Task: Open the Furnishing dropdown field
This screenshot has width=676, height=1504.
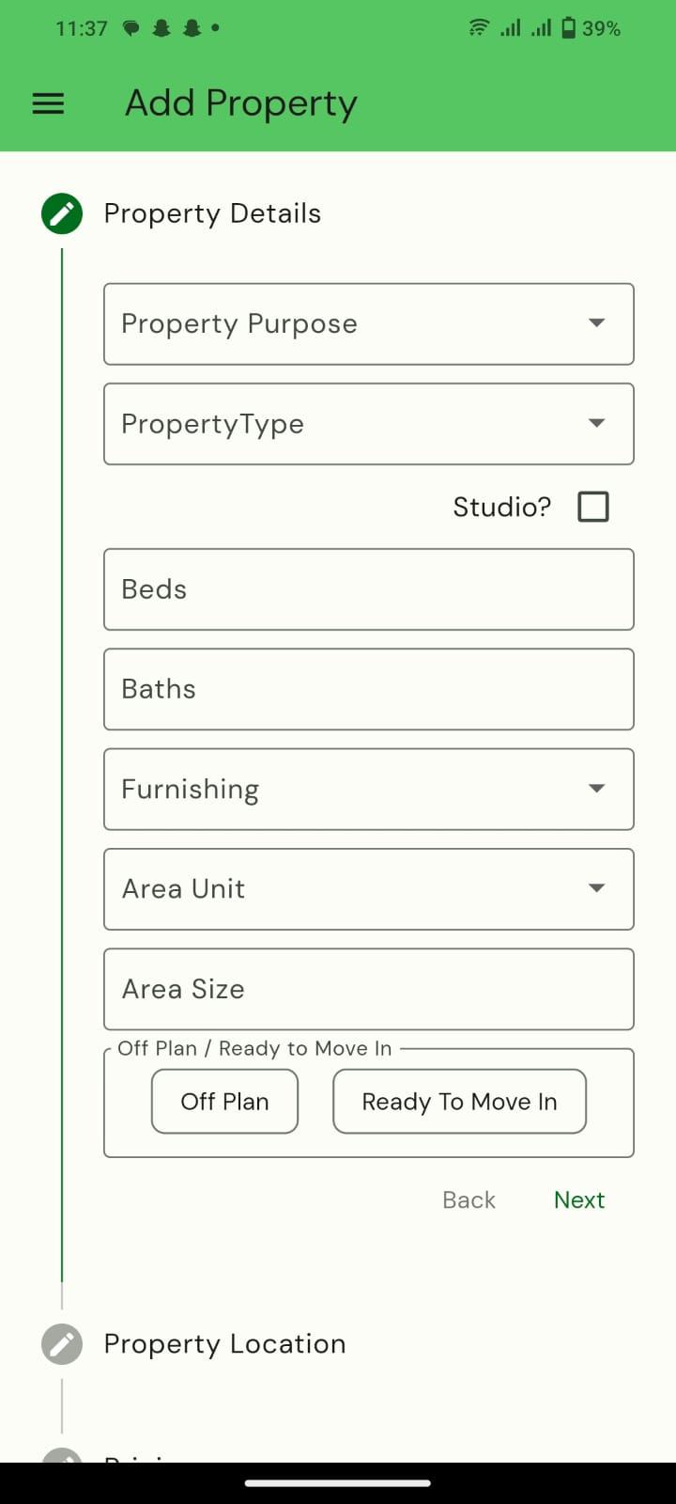Action: (x=369, y=790)
